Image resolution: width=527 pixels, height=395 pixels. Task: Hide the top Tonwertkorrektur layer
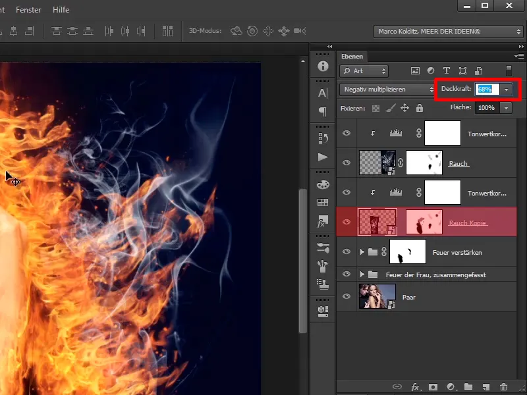click(347, 133)
